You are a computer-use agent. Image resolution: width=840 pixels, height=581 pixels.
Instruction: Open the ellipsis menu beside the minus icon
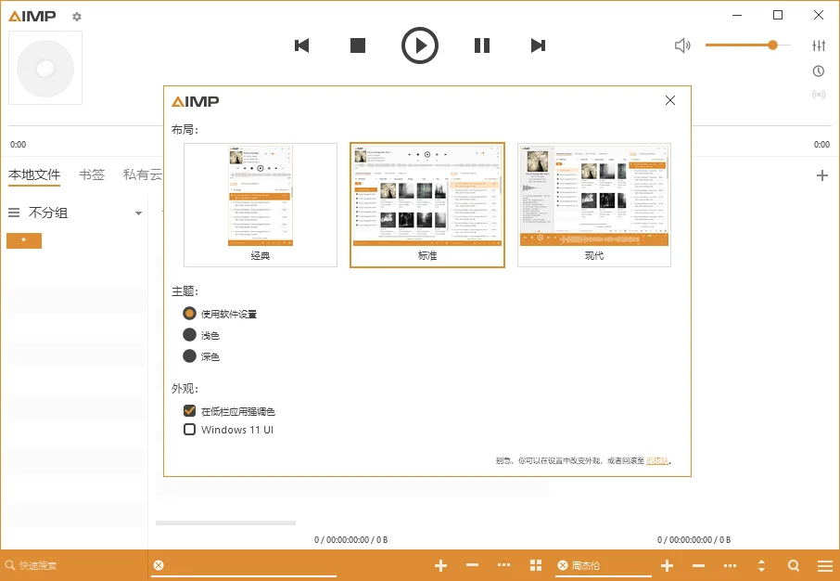(x=503, y=565)
